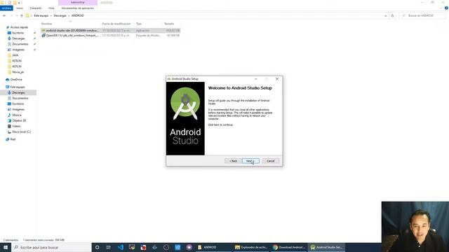Open the Vista ribbon tab

pyautogui.click(x=51, y=8)
